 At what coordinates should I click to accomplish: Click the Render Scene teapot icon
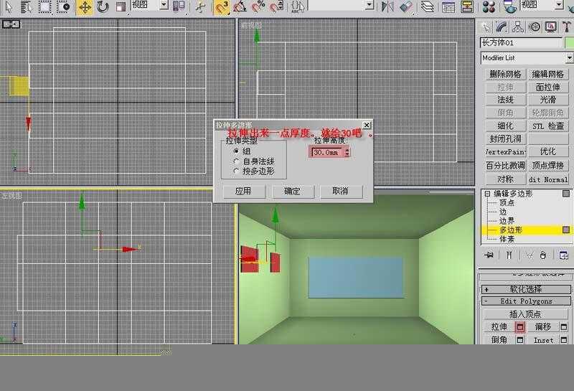pos(509,6)
